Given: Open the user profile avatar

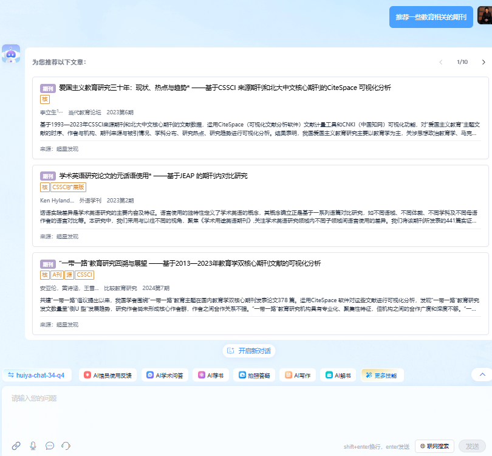Looking at the screenshot, I should [x=484, y=16].
